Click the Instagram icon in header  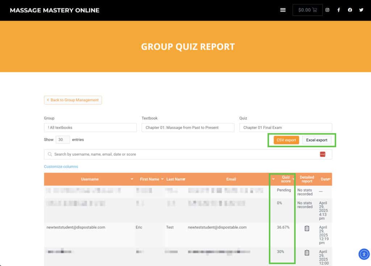pyautogui.click(x=327, y=10)
